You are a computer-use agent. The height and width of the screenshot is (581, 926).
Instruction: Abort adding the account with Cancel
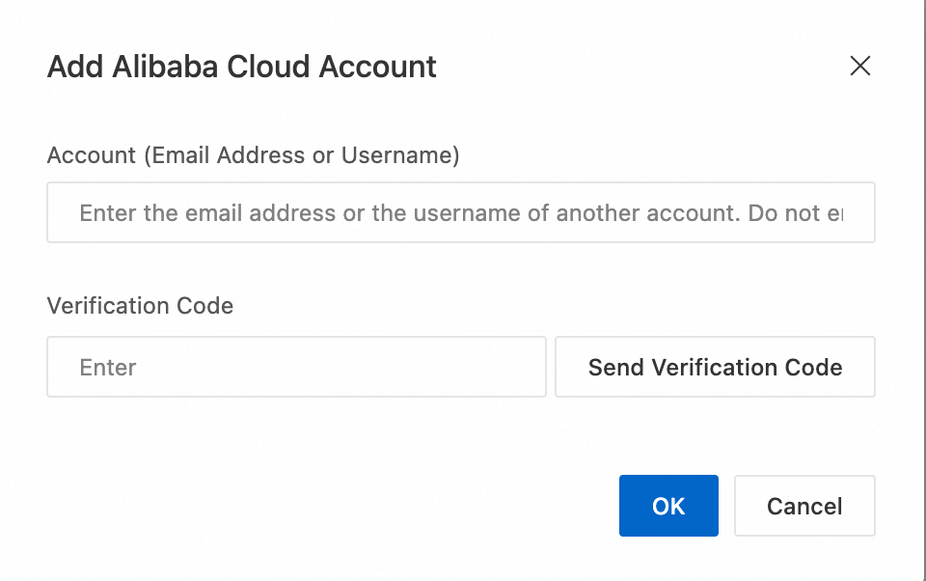pyautogui.click(x=804, y=506)
